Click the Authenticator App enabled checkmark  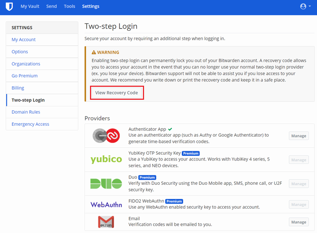[x=170, y=129]
